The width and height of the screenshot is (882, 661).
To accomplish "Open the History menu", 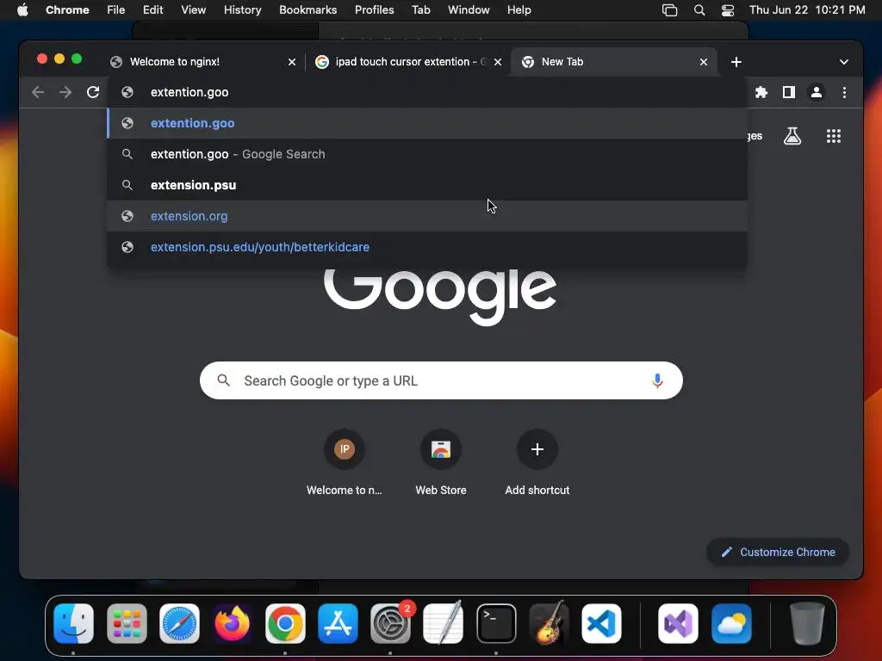I will tap(242, 10).
